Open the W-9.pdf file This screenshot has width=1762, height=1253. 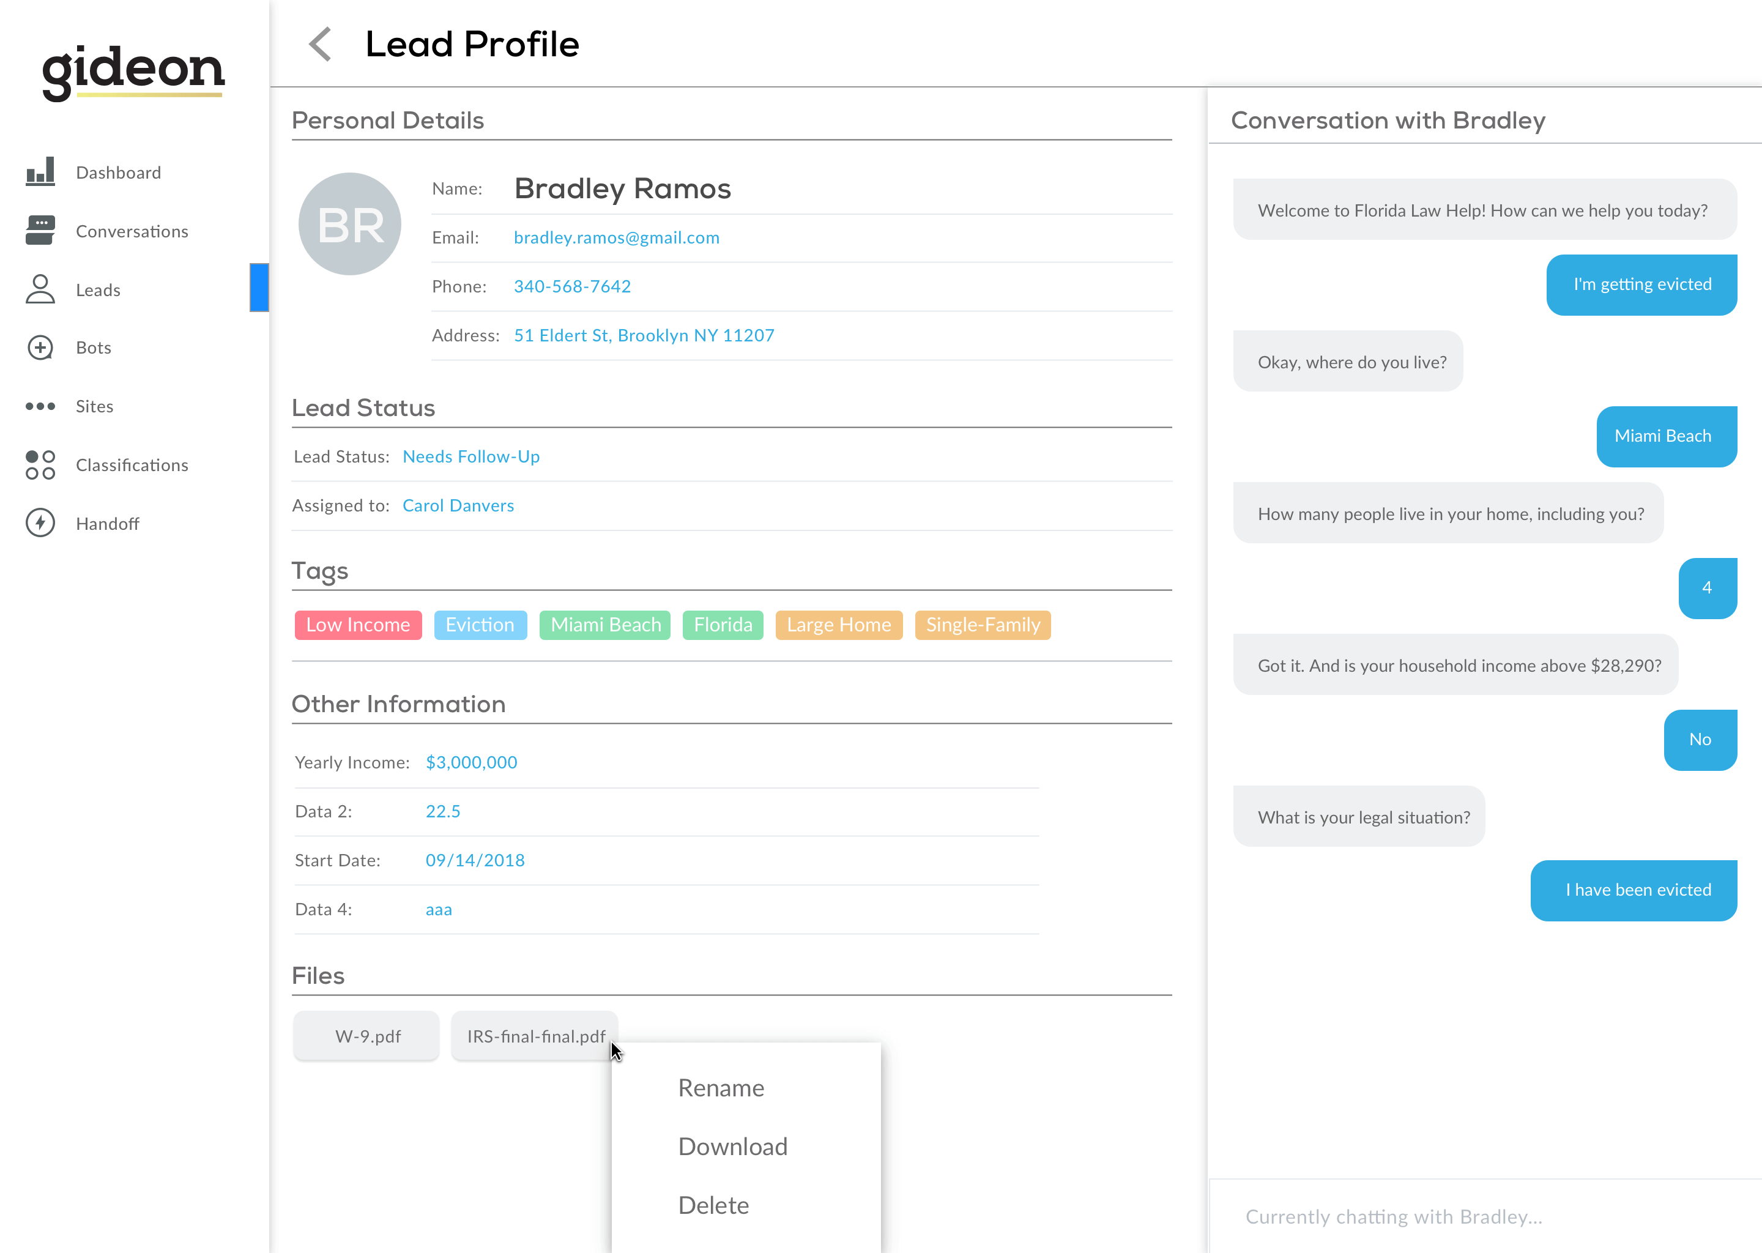367,1036
